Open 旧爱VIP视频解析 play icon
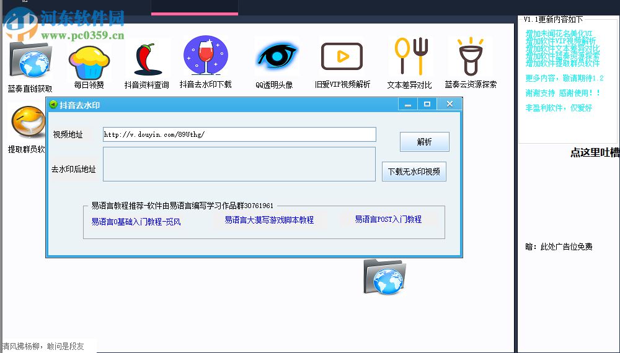 (x=342, y=56)
